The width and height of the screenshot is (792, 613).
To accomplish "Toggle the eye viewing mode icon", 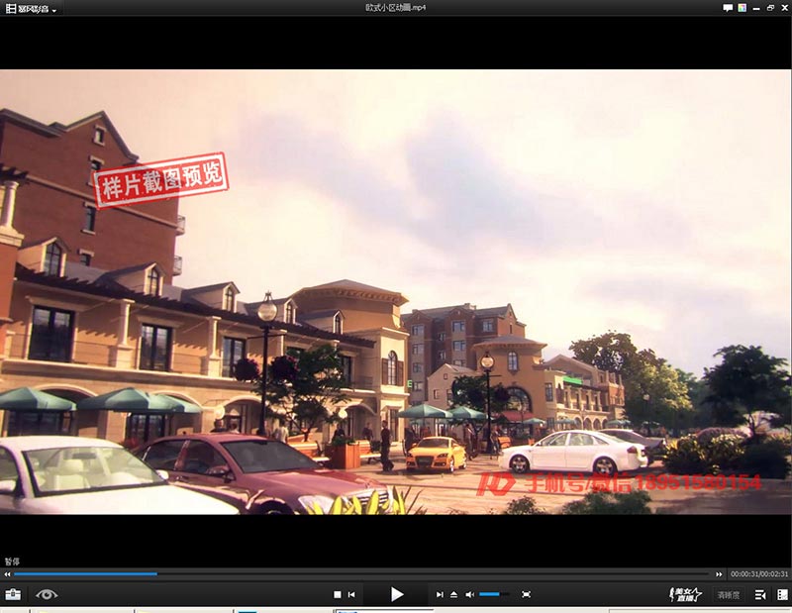I will pos(47,594).
